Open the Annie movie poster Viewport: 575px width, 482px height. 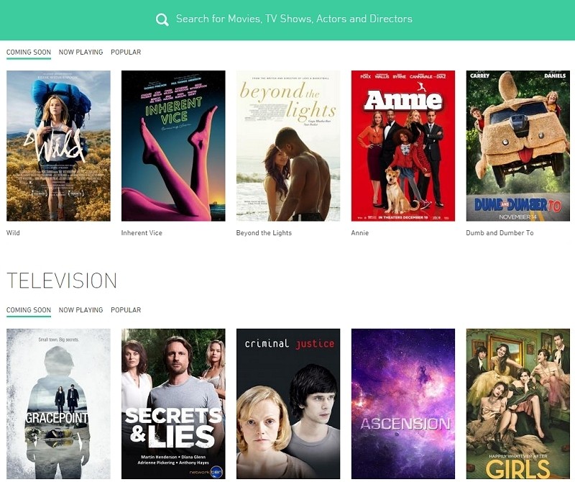coord(403,146)
